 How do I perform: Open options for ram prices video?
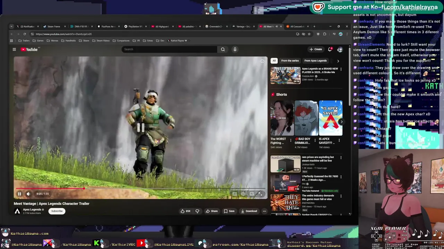341,158
